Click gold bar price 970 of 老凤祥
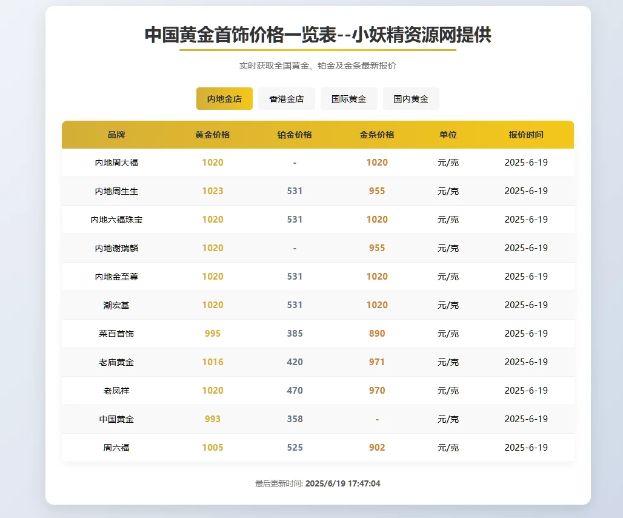Image resolution: width=623 pixels, height=518 pixels. click(x=377, y=391)
